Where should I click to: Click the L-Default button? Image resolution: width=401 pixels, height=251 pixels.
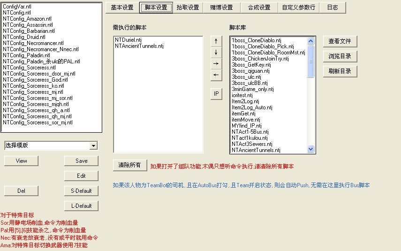(x=81, y=206)
